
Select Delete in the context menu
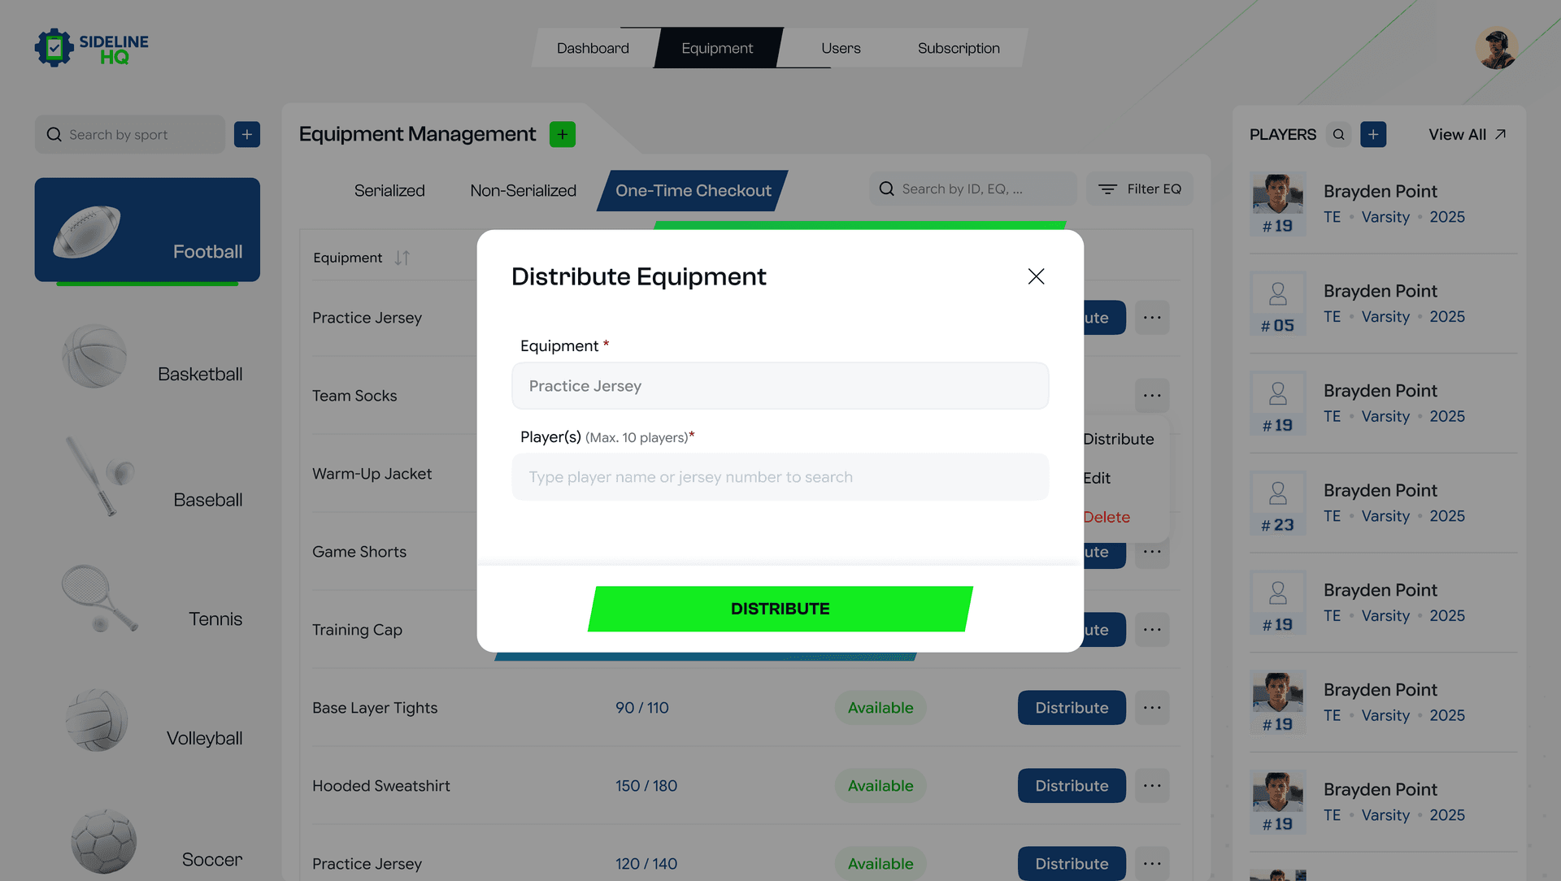1107,517
